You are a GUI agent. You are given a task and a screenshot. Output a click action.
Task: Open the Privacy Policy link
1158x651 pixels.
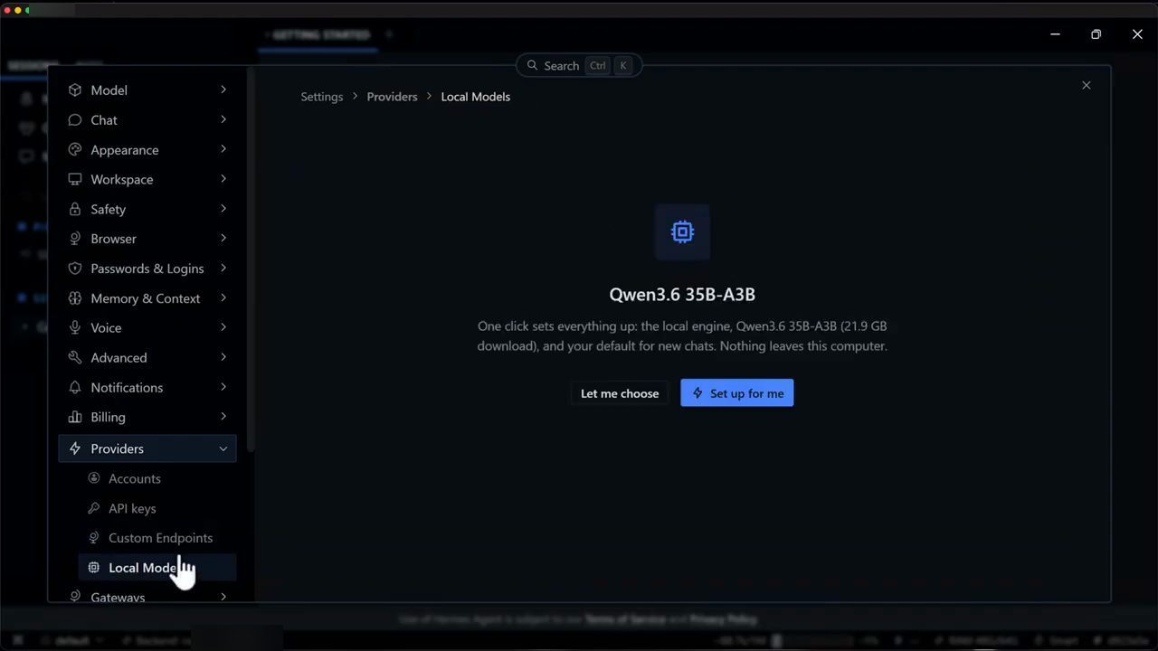pos(723,619)
